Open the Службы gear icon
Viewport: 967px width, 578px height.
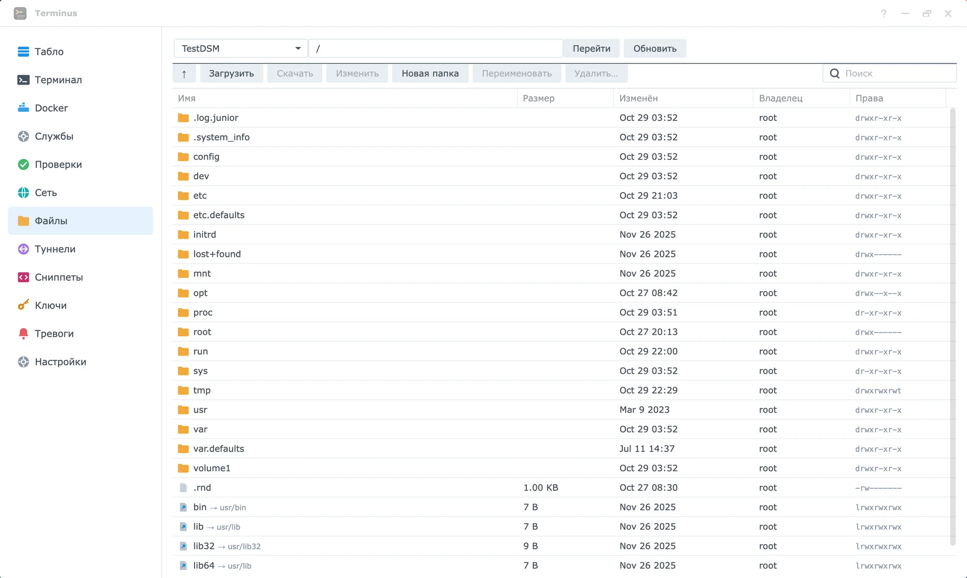(x=23, y=136)
